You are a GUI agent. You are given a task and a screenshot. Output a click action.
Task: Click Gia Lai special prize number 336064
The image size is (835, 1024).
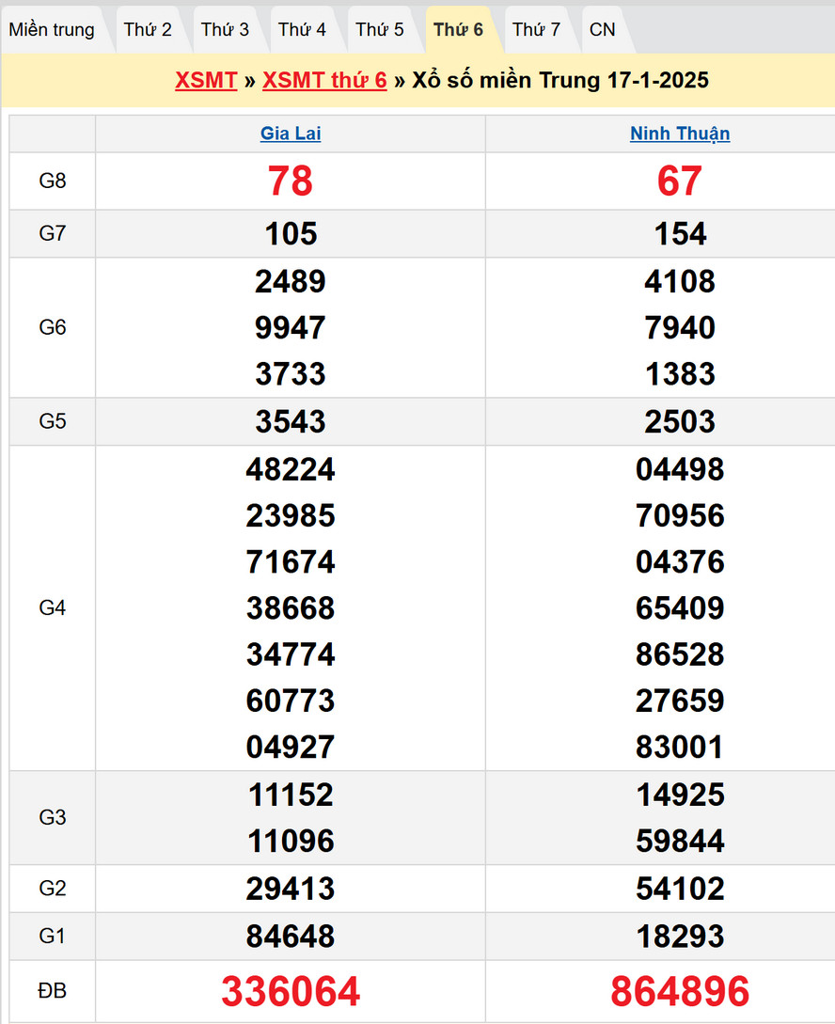[x=291, y=991]
